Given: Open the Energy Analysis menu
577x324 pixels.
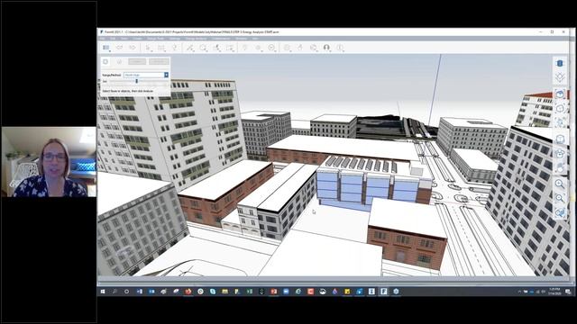Looking at the screenshot, I should (x=197, y=38).
